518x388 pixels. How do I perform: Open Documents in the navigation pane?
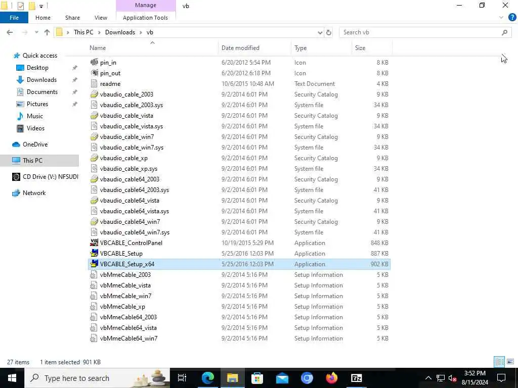42,92
